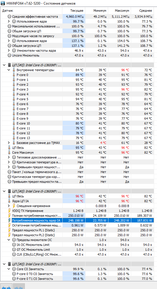The height and width of the screenshot is (289, 157).
Task: Click the thermometer icon beside P-core 3
Action: pyautogui.click(x=14, y=89)
